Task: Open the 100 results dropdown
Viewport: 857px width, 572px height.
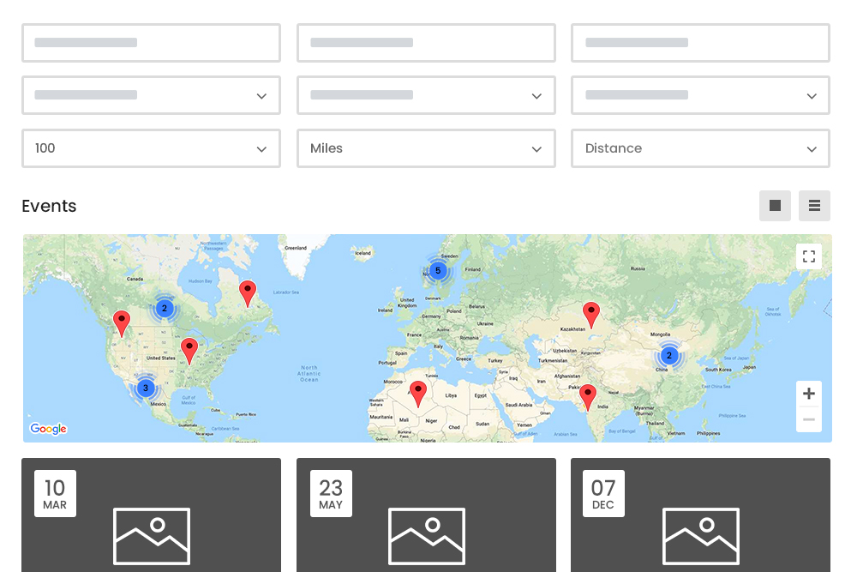Action: tap(151, 148)
